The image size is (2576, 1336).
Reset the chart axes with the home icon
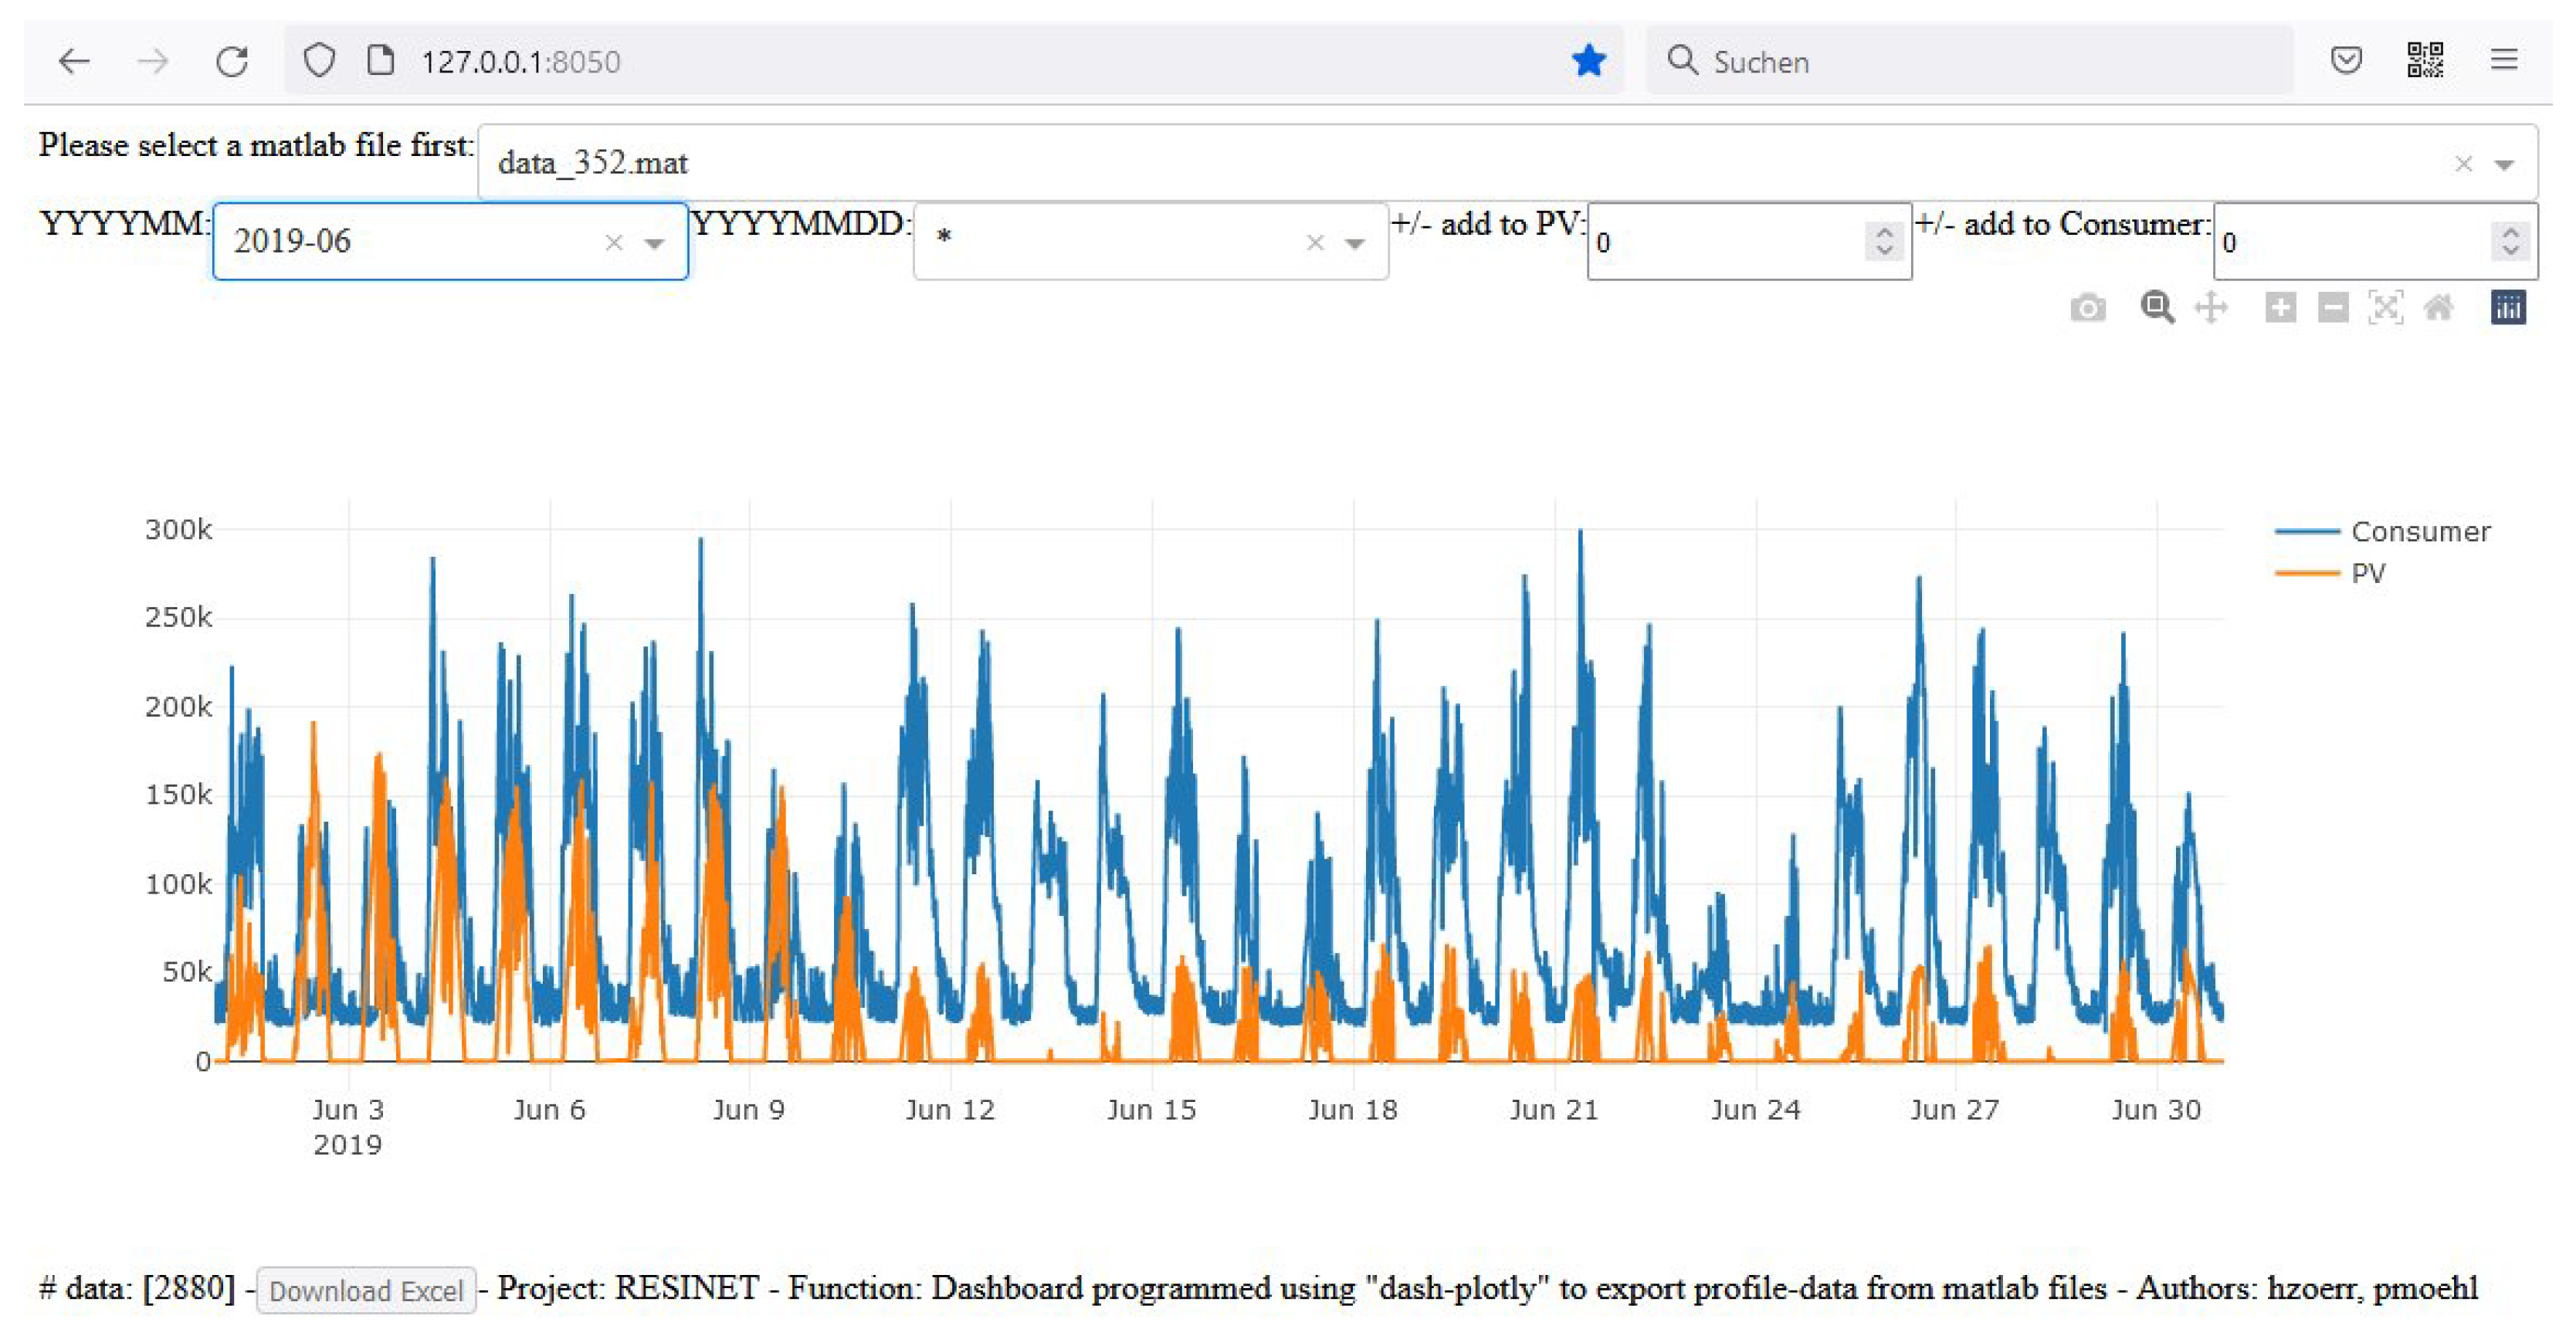2439,308
